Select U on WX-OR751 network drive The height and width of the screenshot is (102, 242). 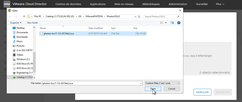coord(22,50)
